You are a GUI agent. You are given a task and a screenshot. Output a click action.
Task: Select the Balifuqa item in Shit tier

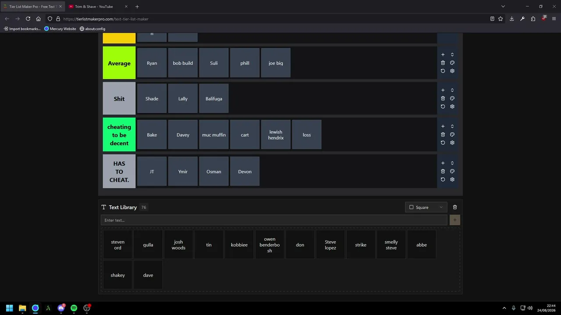tap(214, 98)
